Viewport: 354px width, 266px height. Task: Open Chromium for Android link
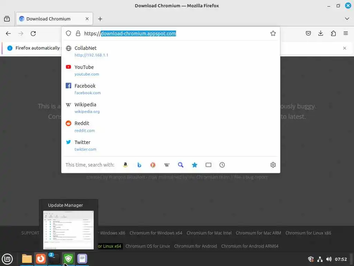pos(196,246)
